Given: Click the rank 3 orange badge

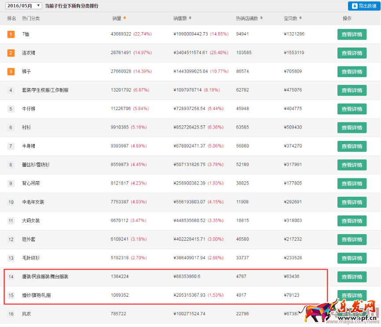Looking at the screenshot, I should pos(11,71).
